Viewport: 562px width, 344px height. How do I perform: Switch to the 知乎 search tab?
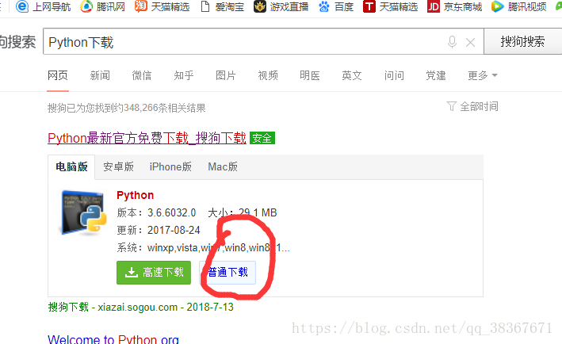(184, 75)
